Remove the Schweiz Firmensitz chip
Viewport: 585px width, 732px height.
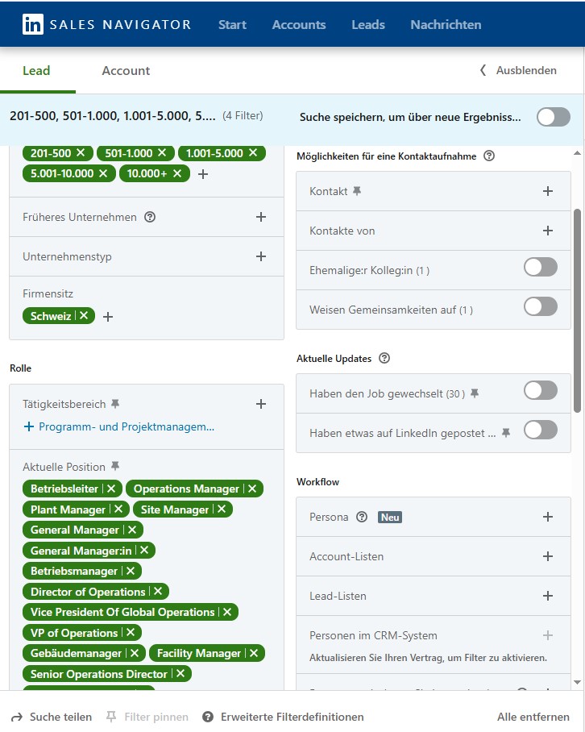84,315
